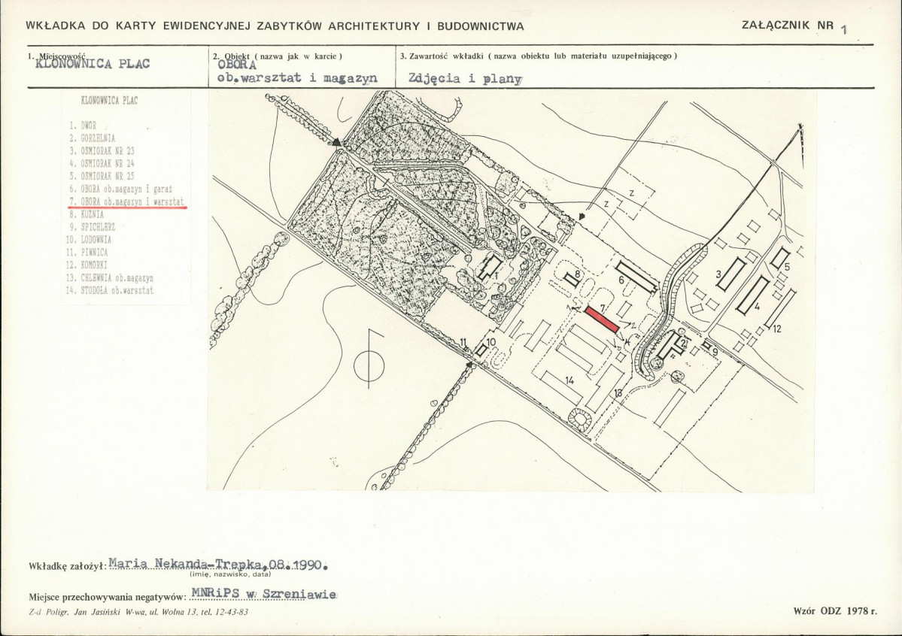Click the typed 'KLONOWNICA PLAC' in the Miejscowość field
This screenshot has width=902, height=636.
(x=93, y=64)
